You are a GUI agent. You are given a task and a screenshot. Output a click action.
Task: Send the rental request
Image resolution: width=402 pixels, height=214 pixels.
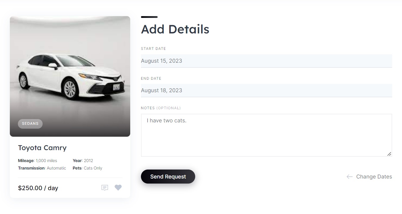168,177
